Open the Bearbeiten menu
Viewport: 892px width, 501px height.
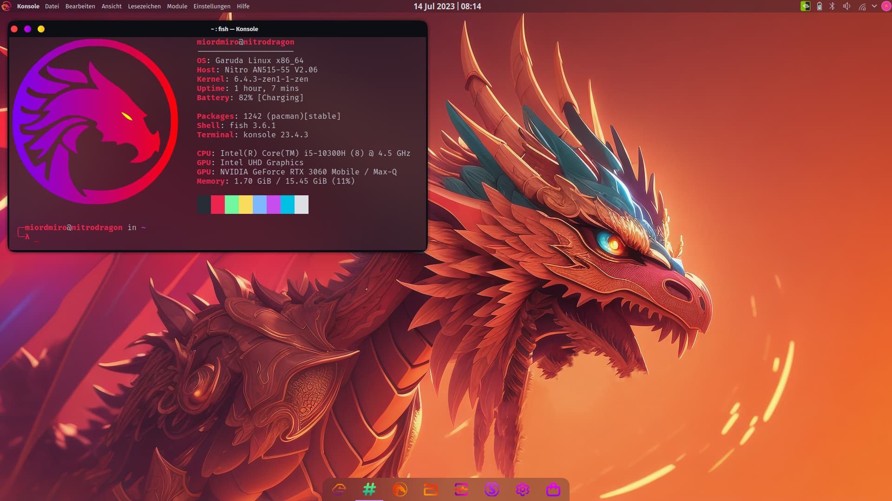pyautogui.click(x=80, y=6)
